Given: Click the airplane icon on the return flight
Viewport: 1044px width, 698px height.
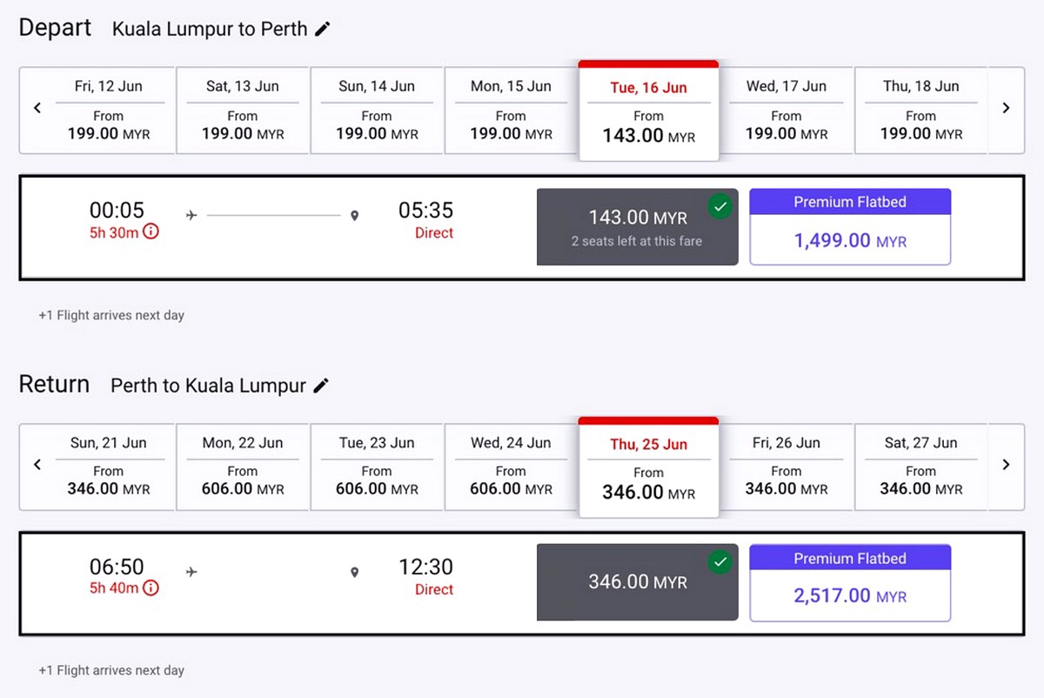Looking at the screenshot, I should [x=191, y=572].
